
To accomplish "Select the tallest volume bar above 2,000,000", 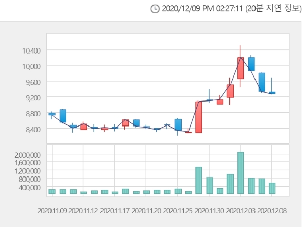I will [x=240, y=173].
